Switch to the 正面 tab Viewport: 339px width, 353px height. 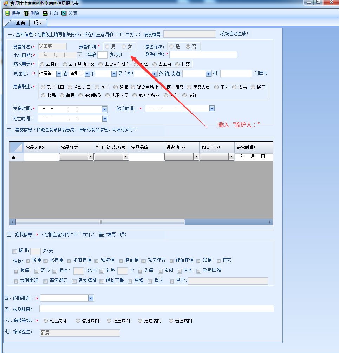point(20,23)
